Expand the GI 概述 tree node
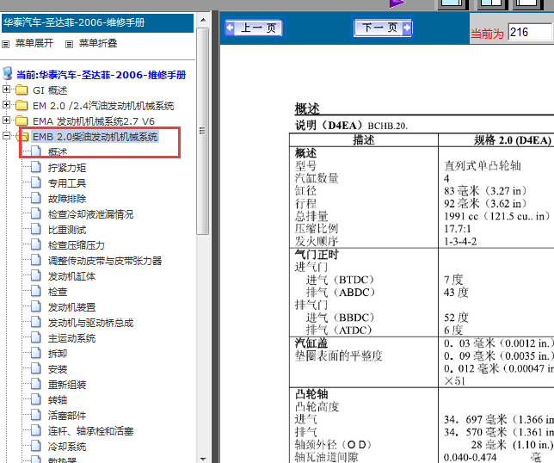The height and width of the screenshot is (463, 554). [x=6, y=90]
